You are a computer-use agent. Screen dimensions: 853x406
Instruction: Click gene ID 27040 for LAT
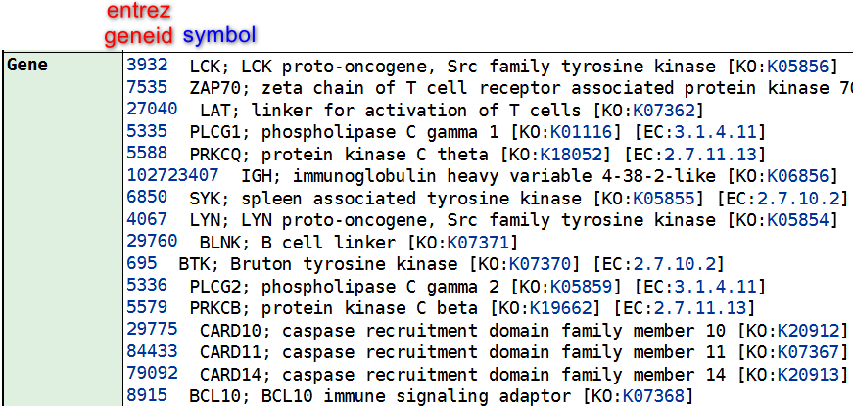pos(153,110)
